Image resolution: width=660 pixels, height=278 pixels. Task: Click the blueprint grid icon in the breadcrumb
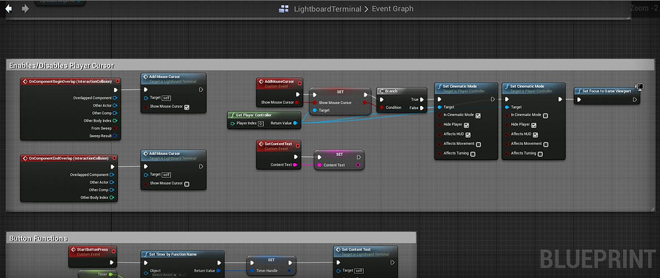284,9
